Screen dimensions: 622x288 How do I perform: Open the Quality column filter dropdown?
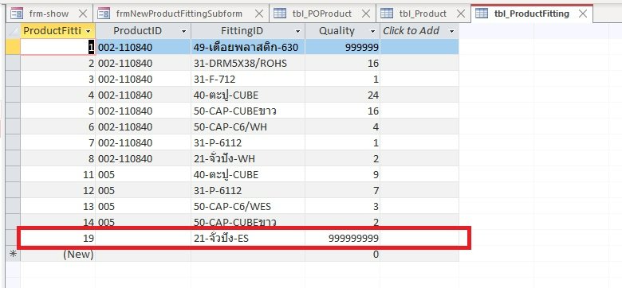click(x=373, y=31)
